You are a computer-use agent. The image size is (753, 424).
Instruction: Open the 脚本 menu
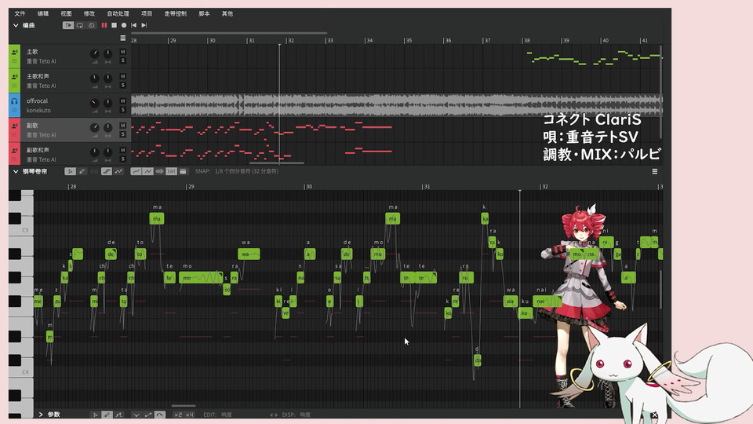pyautogui.click(x=204, y=13)
